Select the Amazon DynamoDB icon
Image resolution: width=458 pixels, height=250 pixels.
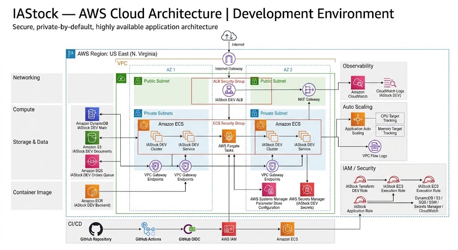92,114
